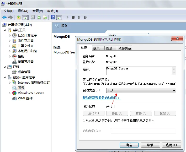Switch to the 常规 tab
Viewport: 186px width, 152px height.
[x=86, y=48]
